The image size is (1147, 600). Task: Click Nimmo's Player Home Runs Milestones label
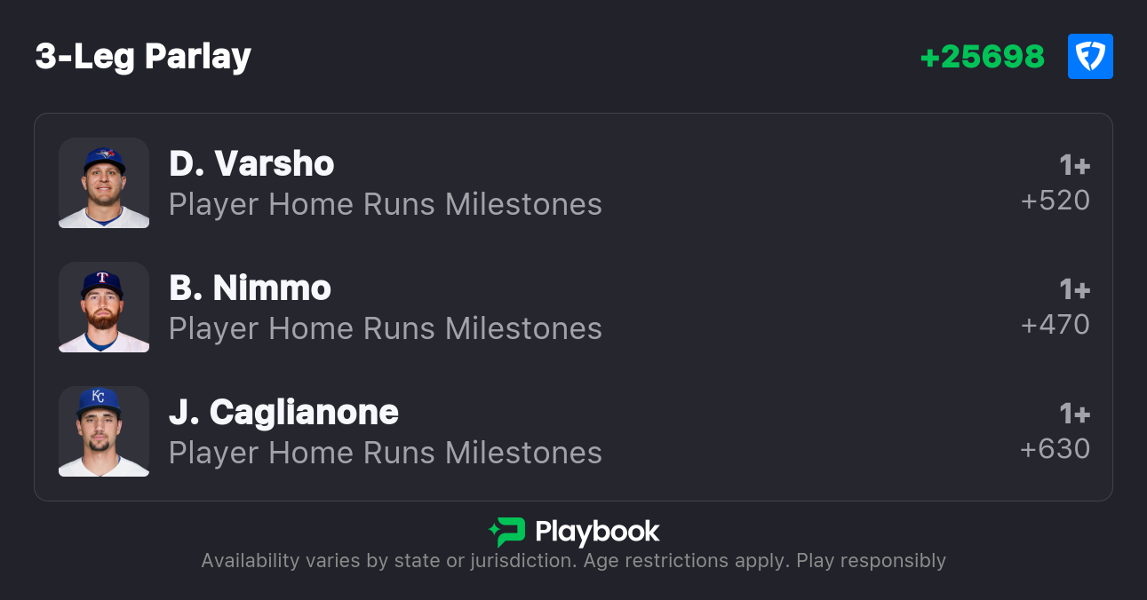(385, 328)
